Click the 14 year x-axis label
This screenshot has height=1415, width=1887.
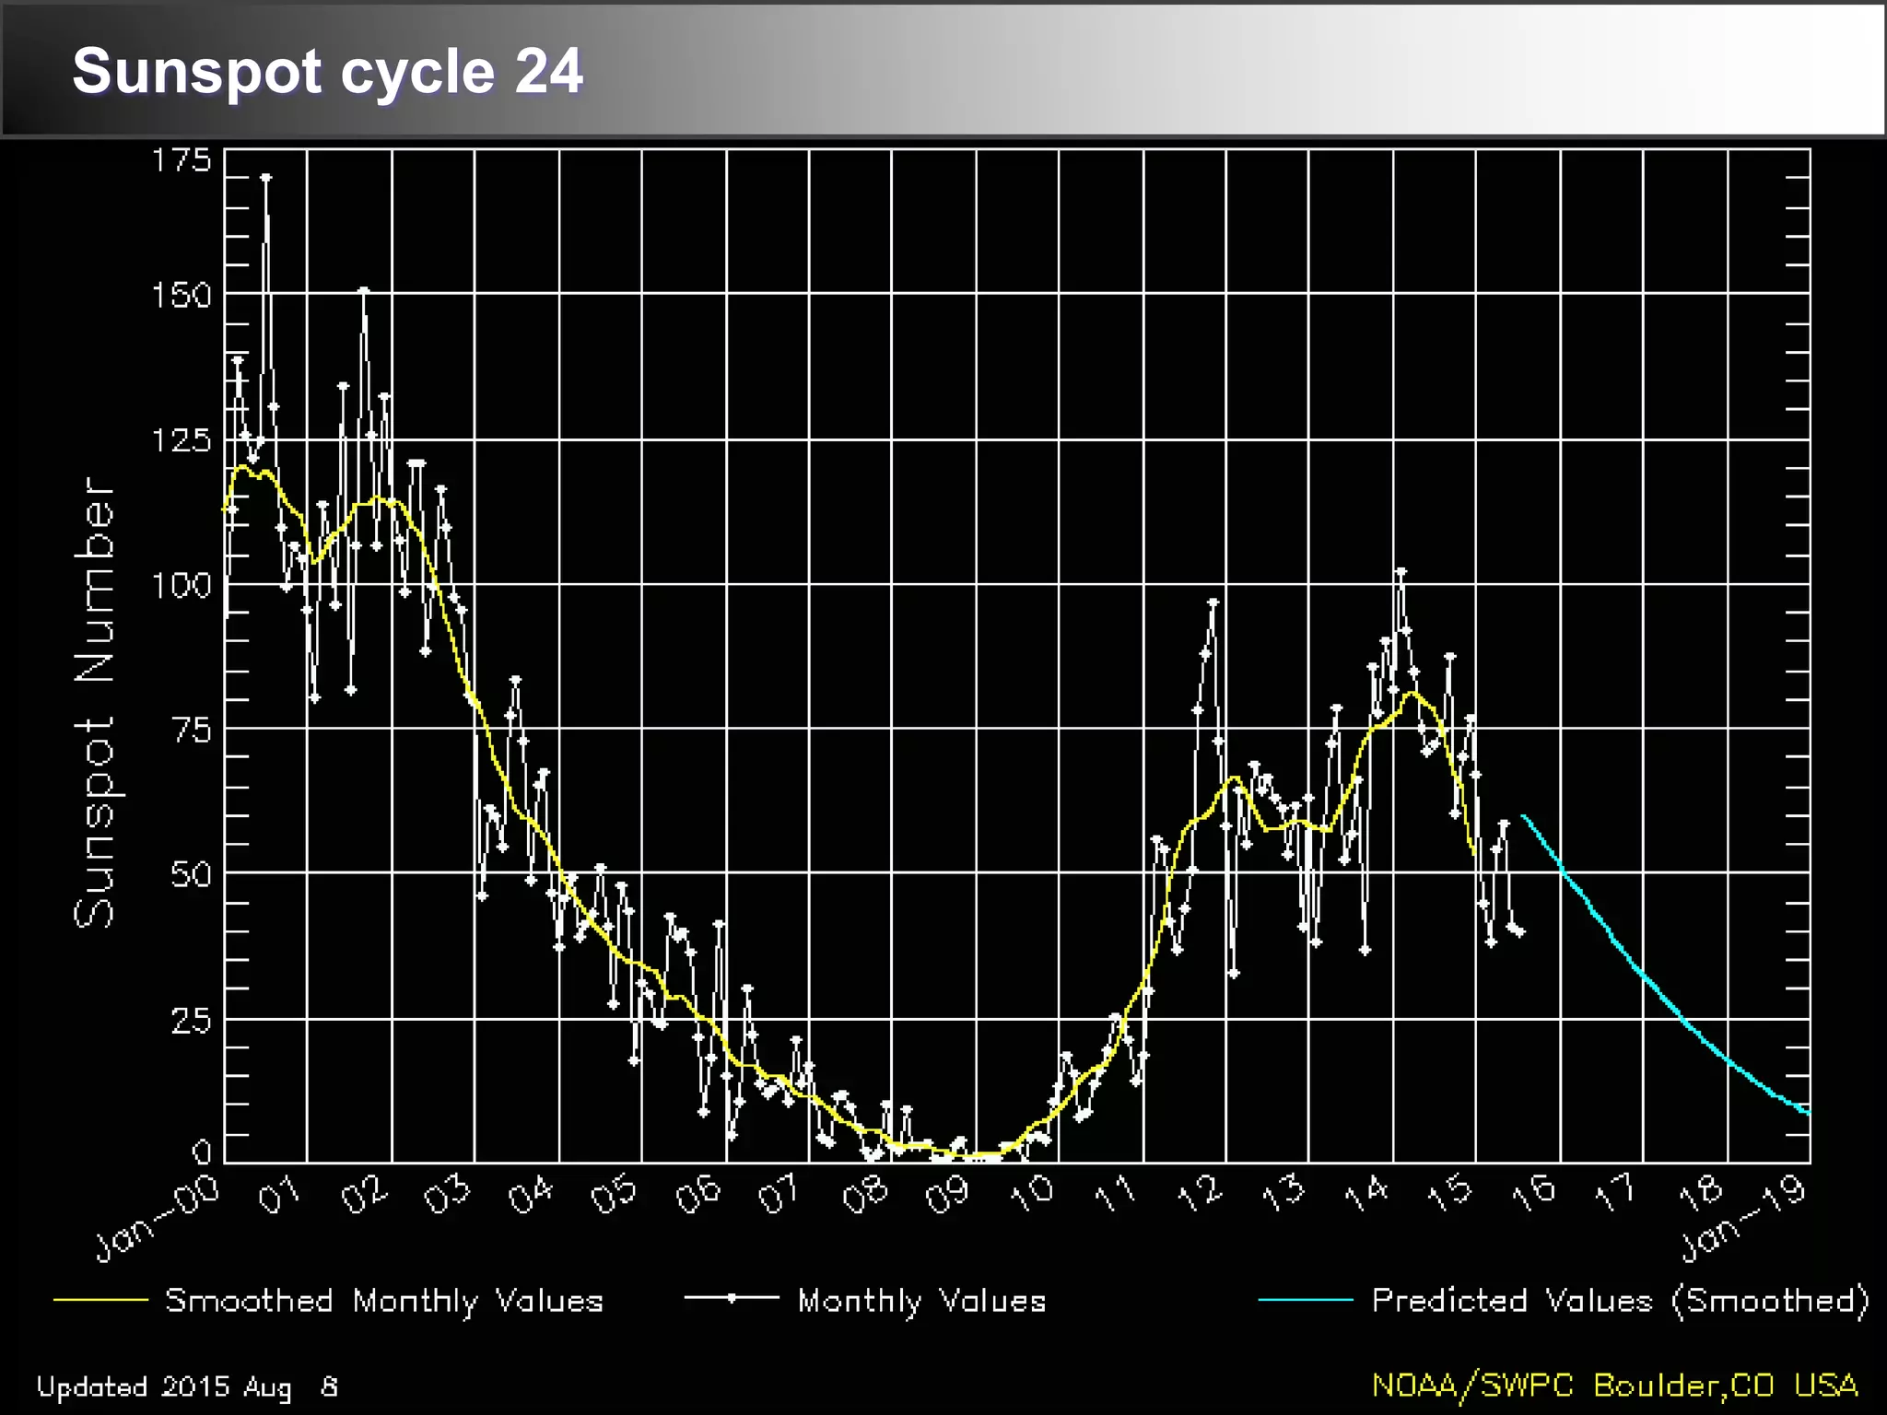(1366, 1194)
